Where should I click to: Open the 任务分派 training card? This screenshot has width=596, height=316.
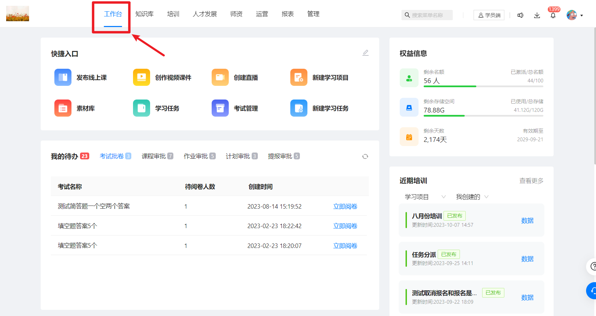pos(472,259)
